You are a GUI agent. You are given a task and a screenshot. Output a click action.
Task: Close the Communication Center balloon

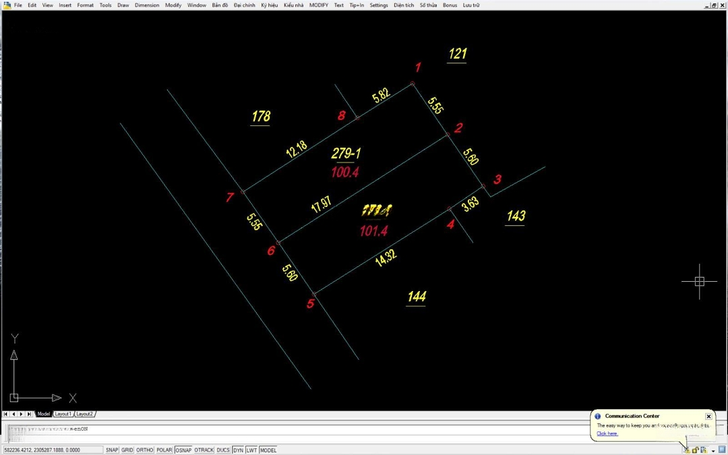(708, 417)
